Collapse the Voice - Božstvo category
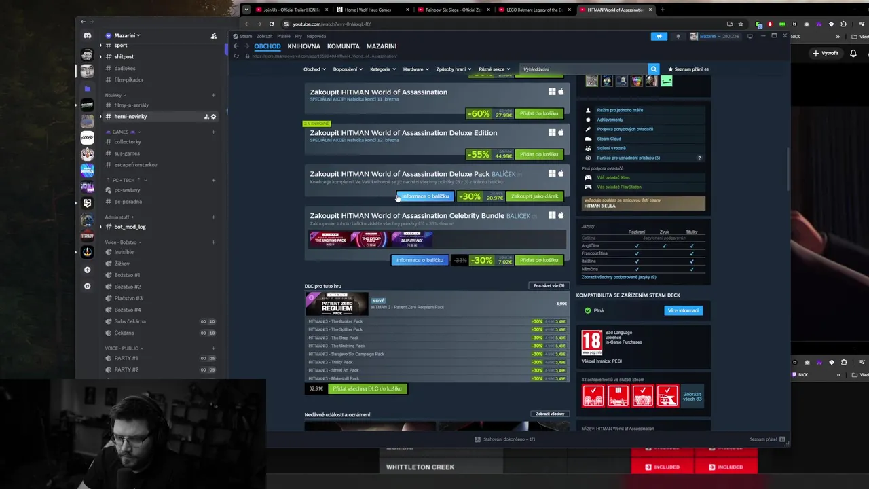Viewport: 869px width, 489px height. tap(122, 242)
